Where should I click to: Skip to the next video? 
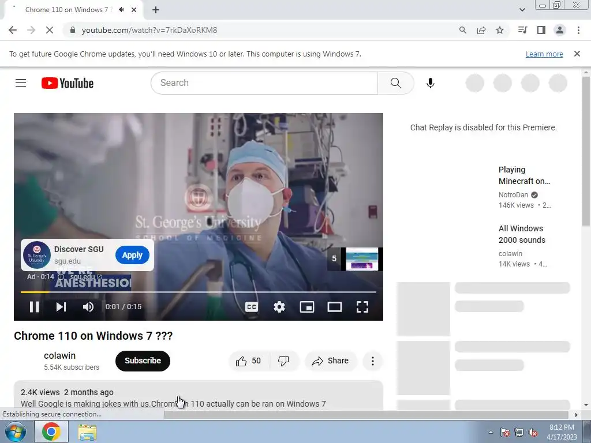(x=61, y=307)
